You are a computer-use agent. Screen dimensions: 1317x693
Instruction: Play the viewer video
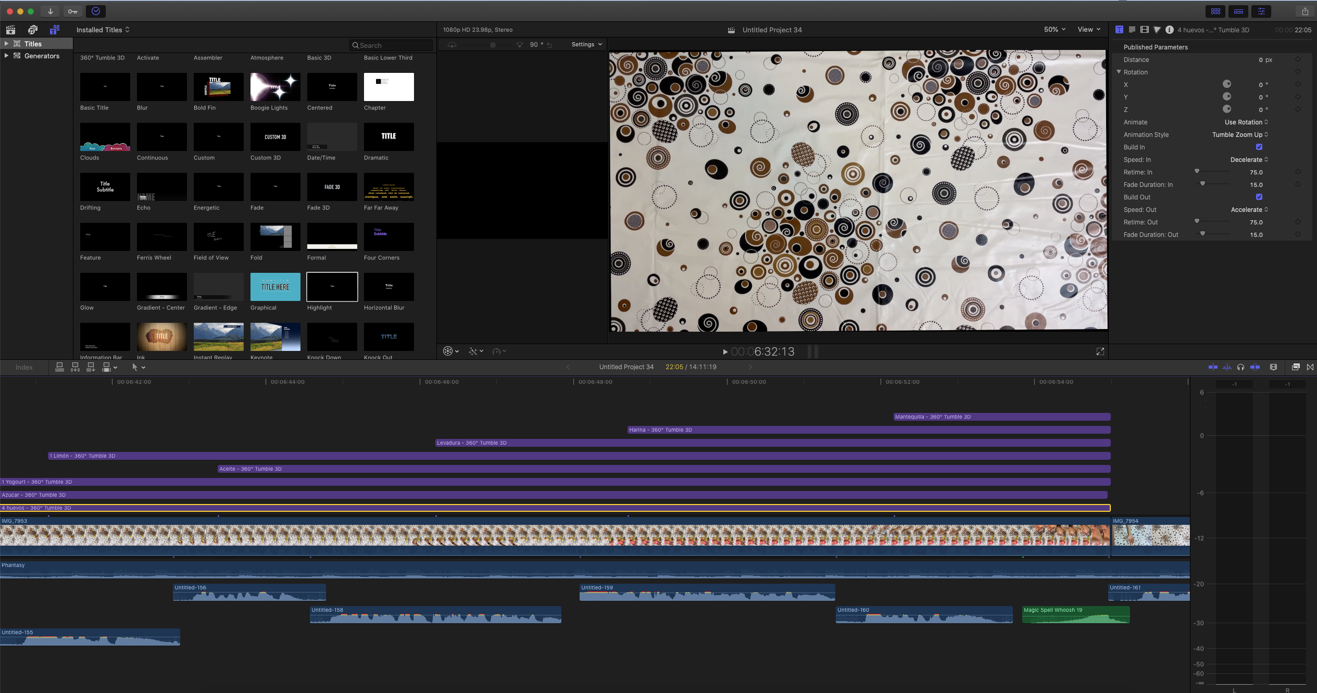click(725, 352)
